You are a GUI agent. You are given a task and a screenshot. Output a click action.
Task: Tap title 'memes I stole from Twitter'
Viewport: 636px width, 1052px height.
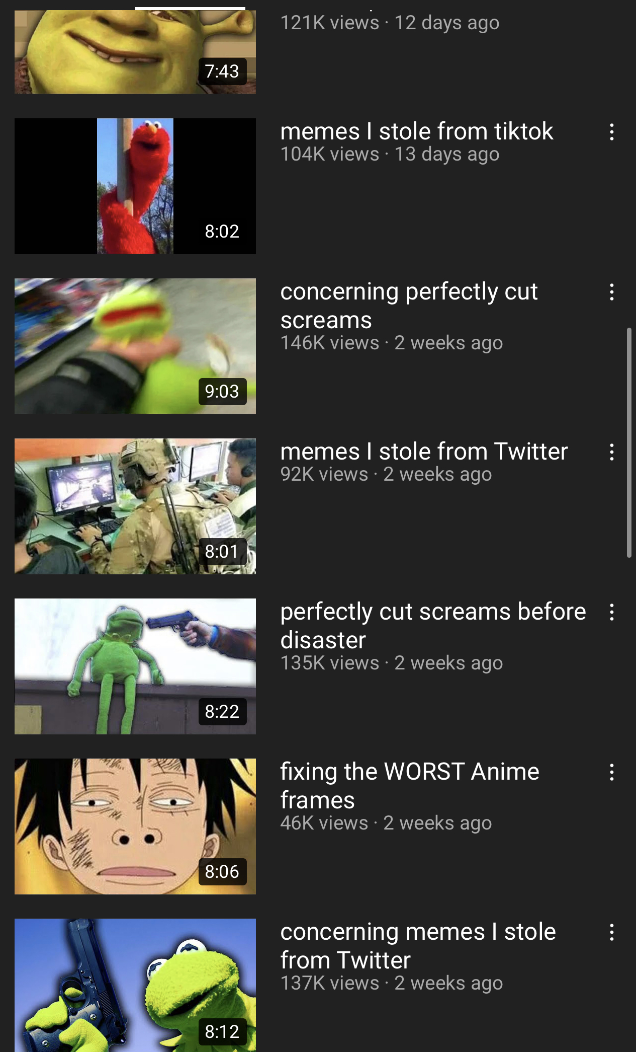coord(424,452)
